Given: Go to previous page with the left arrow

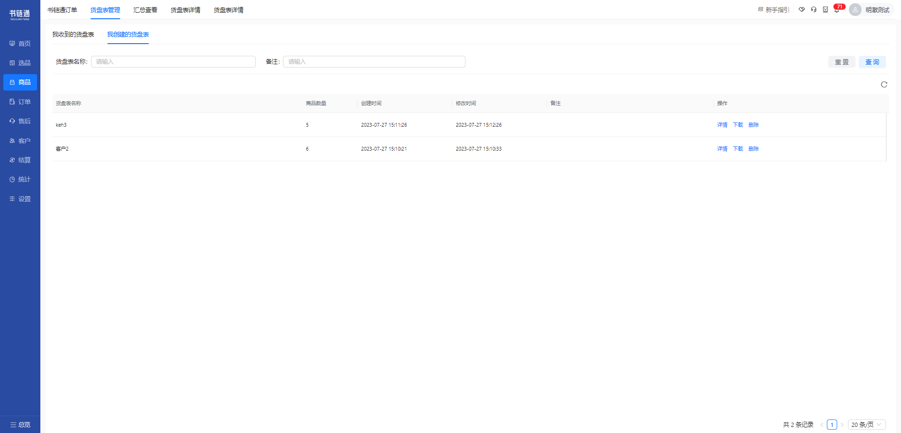Looking at the screenshot, I should coord(822,425).
